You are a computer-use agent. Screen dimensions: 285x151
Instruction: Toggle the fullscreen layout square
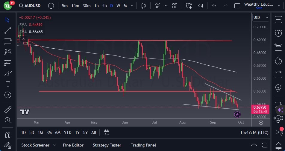(x=237, y=6)
